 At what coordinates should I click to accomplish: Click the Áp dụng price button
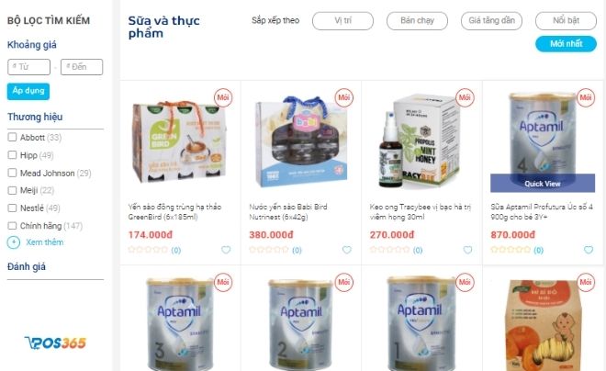[x=28, y=91]
